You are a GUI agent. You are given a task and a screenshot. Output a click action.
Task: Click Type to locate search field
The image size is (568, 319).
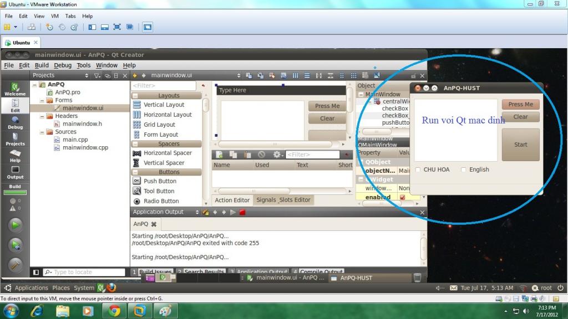84,272
